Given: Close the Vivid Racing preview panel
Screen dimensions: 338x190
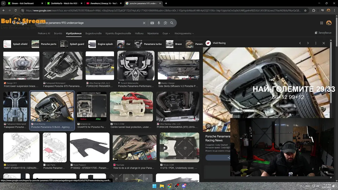Looking at the screenshot, I should click(x=324, y=43).
